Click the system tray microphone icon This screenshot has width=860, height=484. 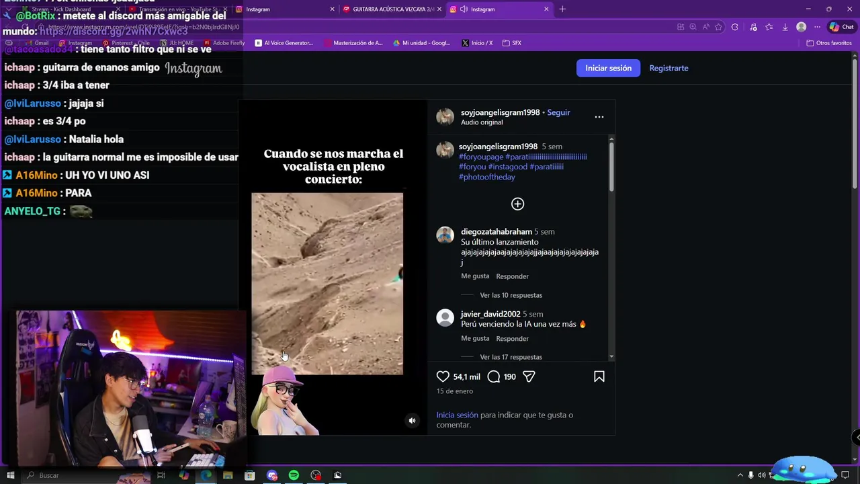coord(751,475)
